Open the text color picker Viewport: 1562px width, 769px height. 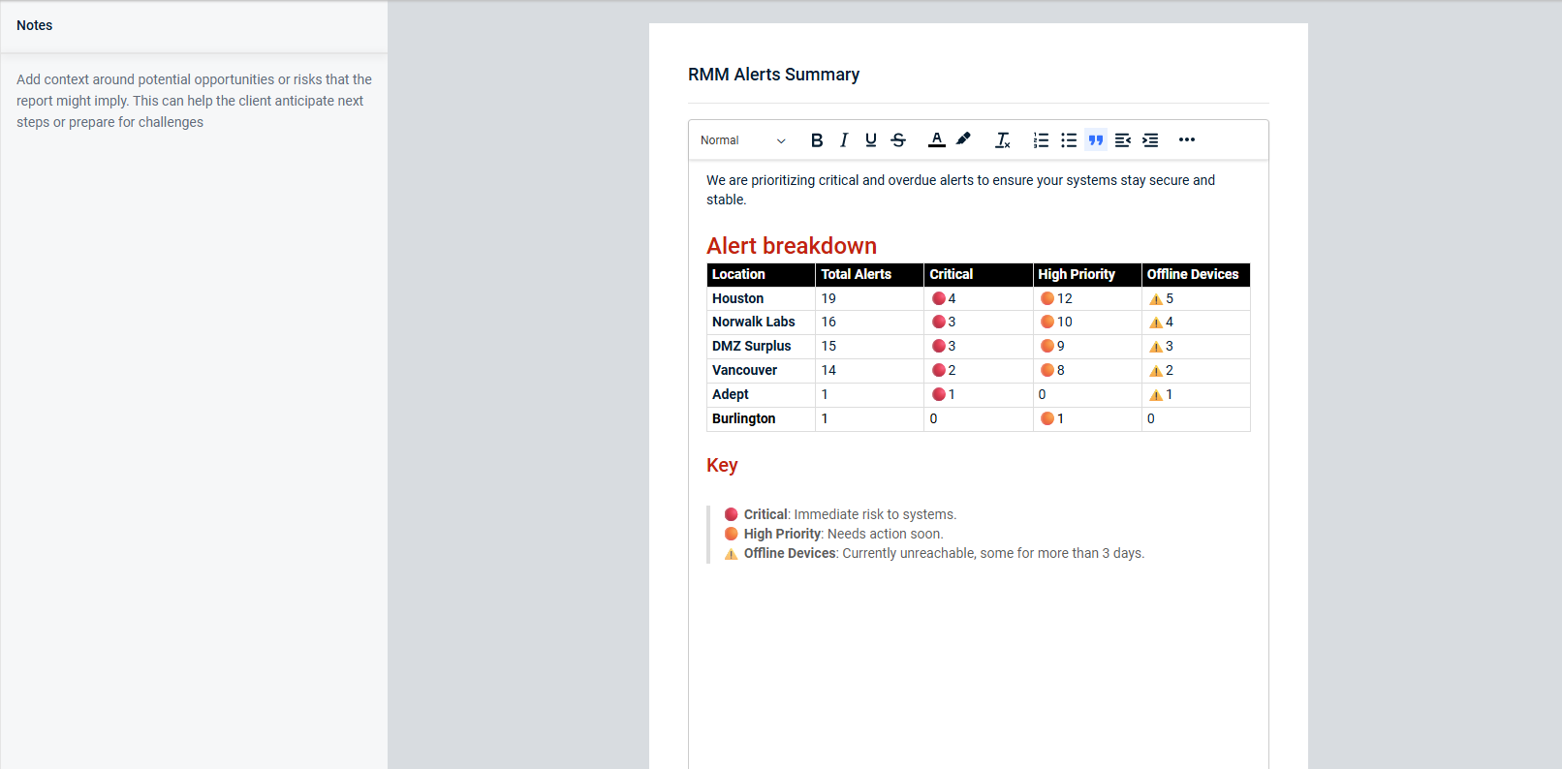(936, 140)
